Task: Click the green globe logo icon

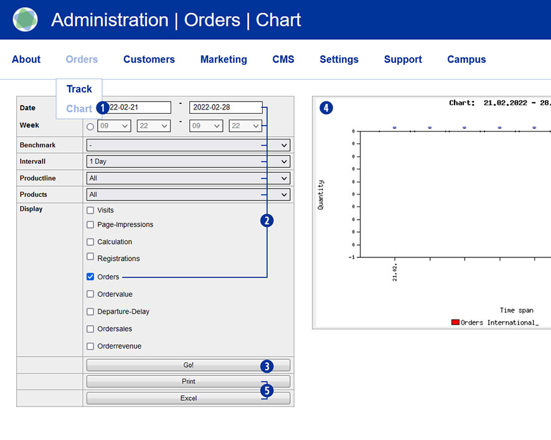Action: point(25,20)
